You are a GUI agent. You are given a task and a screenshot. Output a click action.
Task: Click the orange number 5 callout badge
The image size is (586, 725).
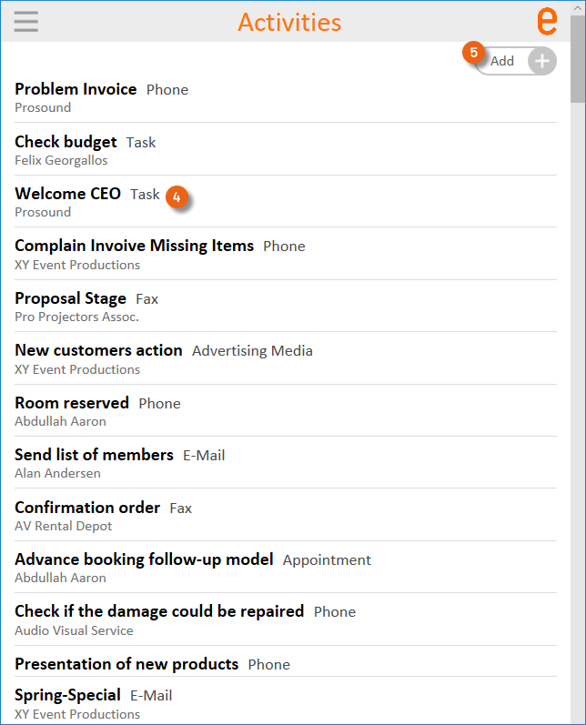tap(473, 53)
